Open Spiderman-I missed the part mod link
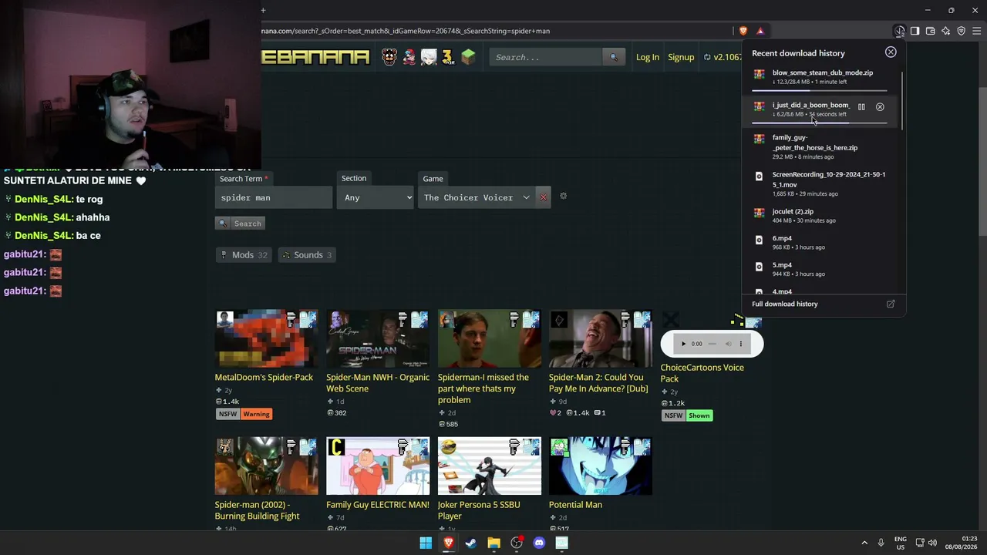This screenshot has width=987, height=555. click(483, 388)
